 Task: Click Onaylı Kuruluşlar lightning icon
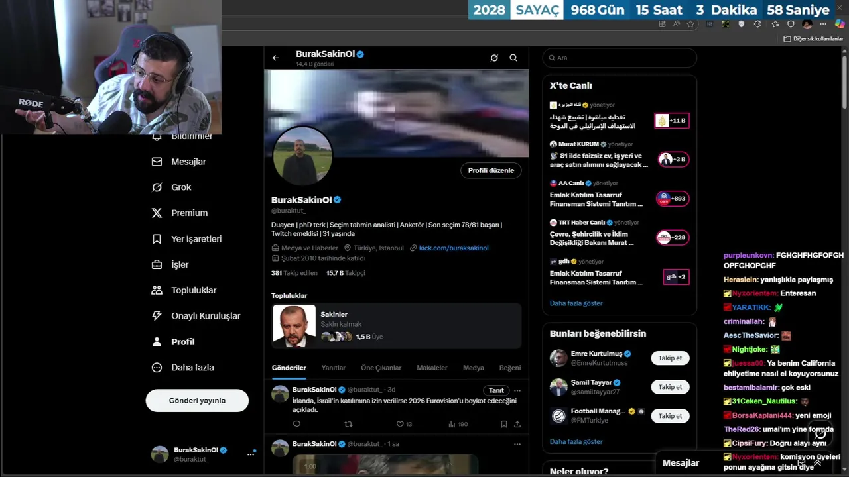[x=157, y=316]
